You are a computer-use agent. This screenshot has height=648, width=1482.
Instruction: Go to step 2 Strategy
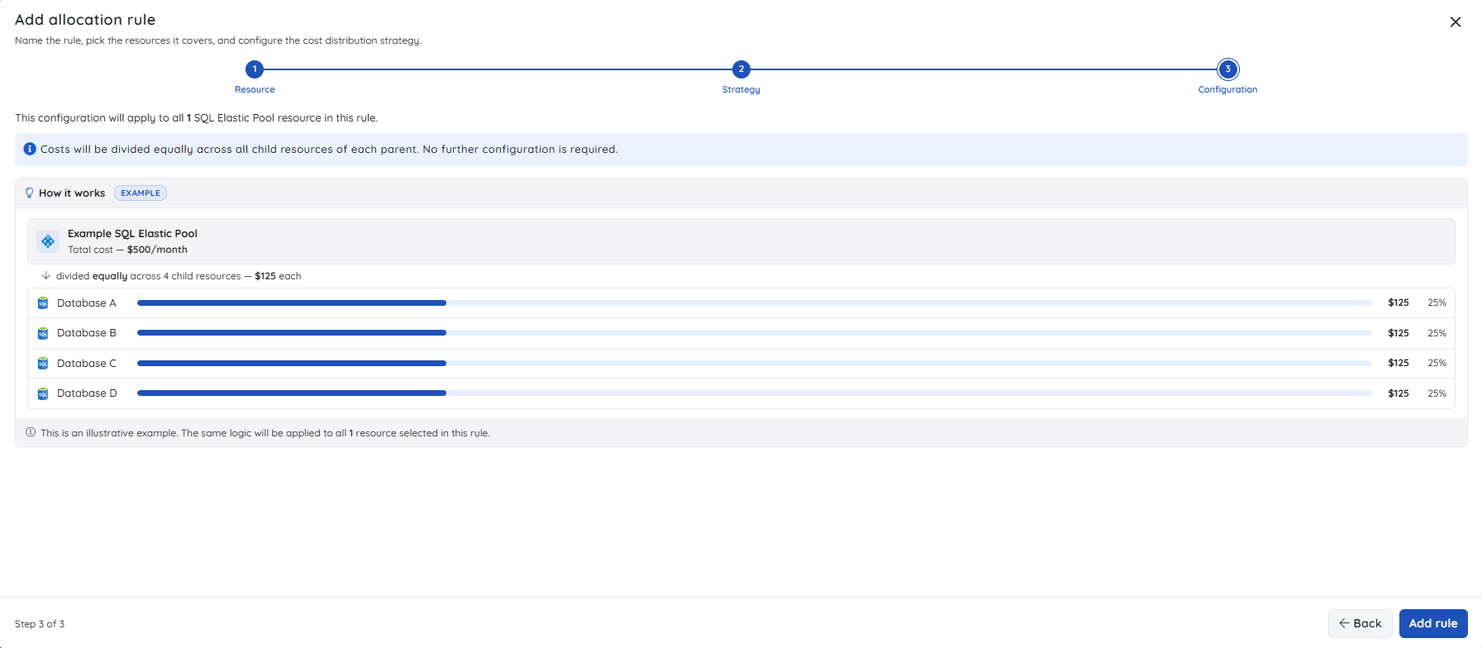point(741,69)
